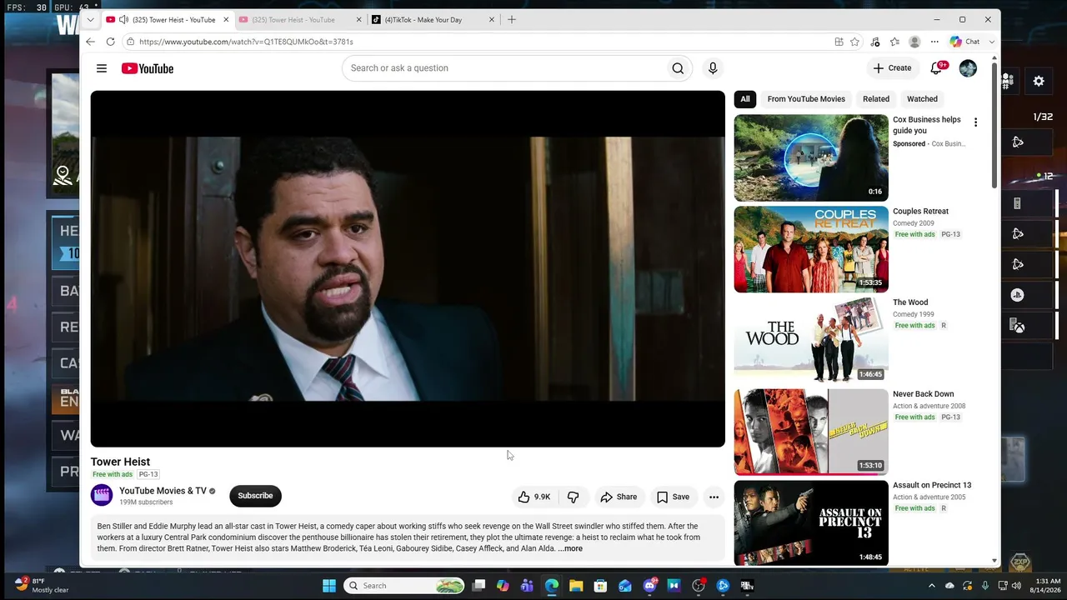Open a new browser tab
This screenshot has height=600, width=1067.
[512, 20]
